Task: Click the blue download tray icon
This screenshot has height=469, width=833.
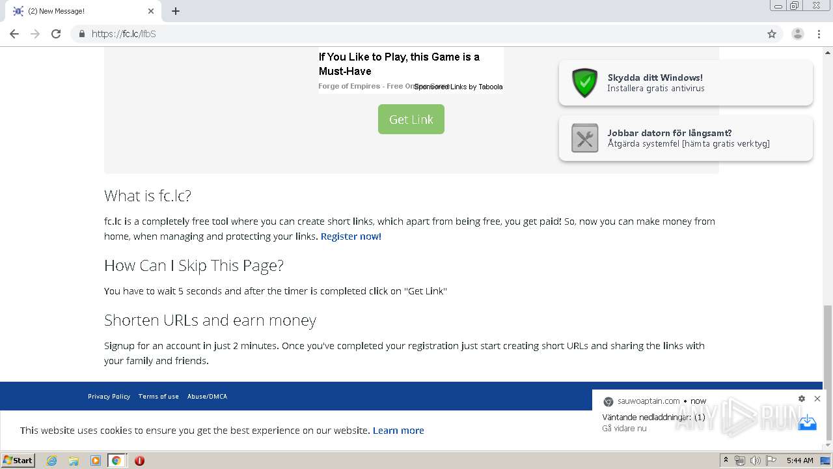Action: [807, 422]
